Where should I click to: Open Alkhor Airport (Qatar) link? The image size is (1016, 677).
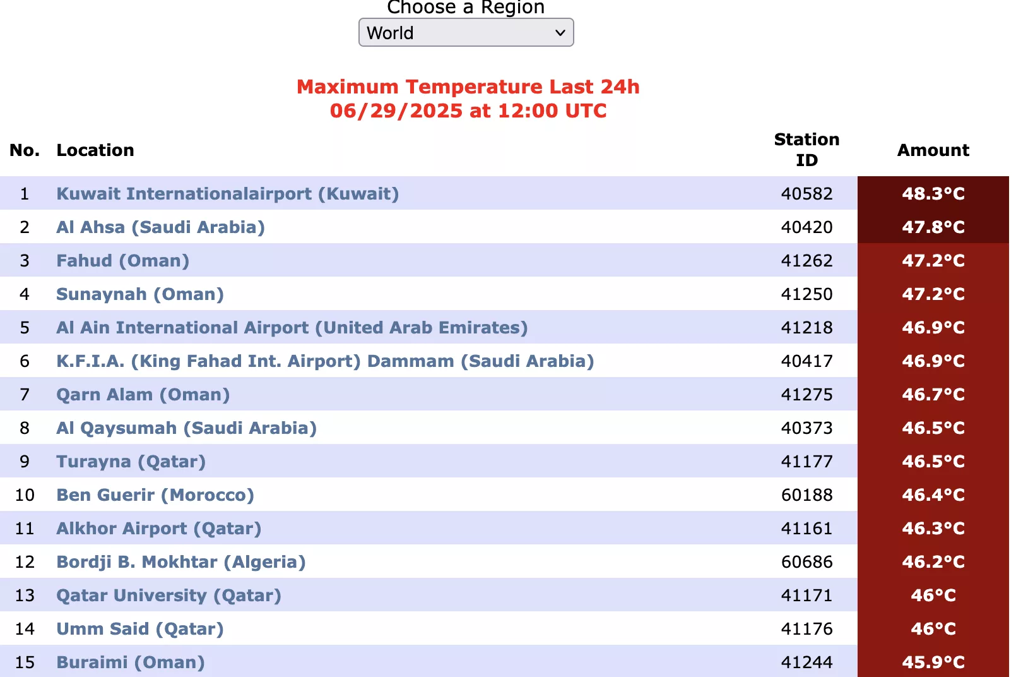[x=159, y=528]
